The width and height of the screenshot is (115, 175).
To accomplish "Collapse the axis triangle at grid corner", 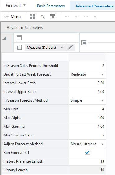I will click(x=4, y=38).
